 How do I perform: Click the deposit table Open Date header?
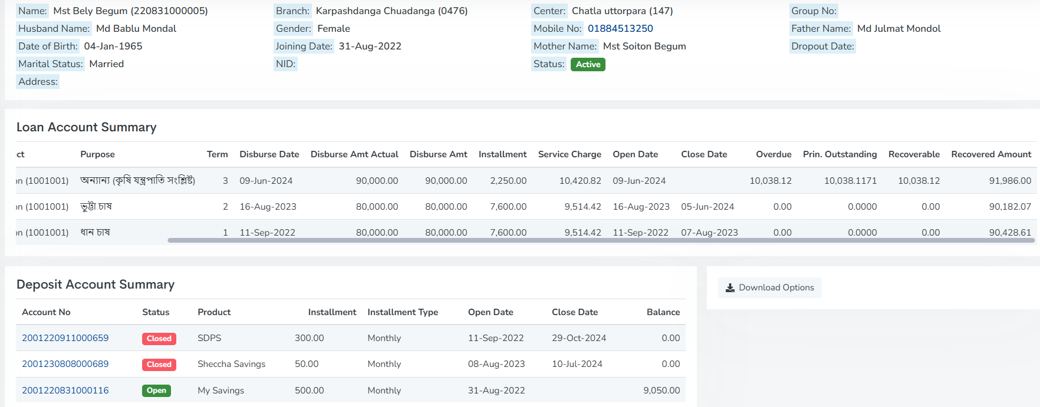pos(491,312)
